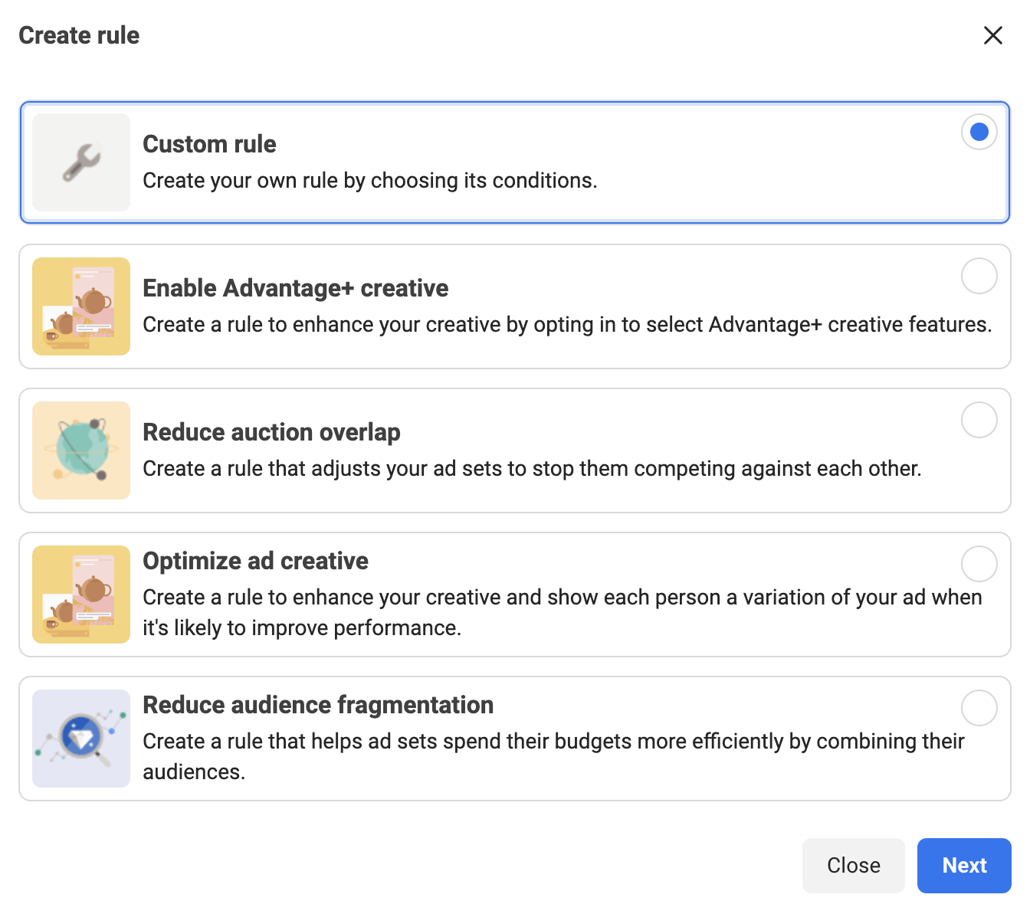Select the Custom rule radio button

click(x=979, y=132)
